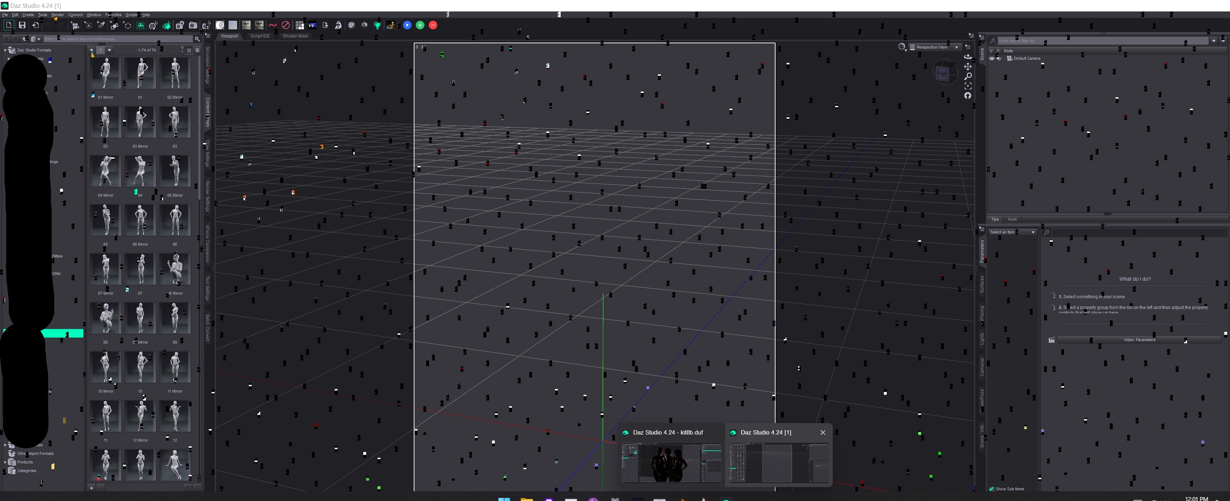
Task: Click the Video: Parameters button
Action: [1139, 340]
